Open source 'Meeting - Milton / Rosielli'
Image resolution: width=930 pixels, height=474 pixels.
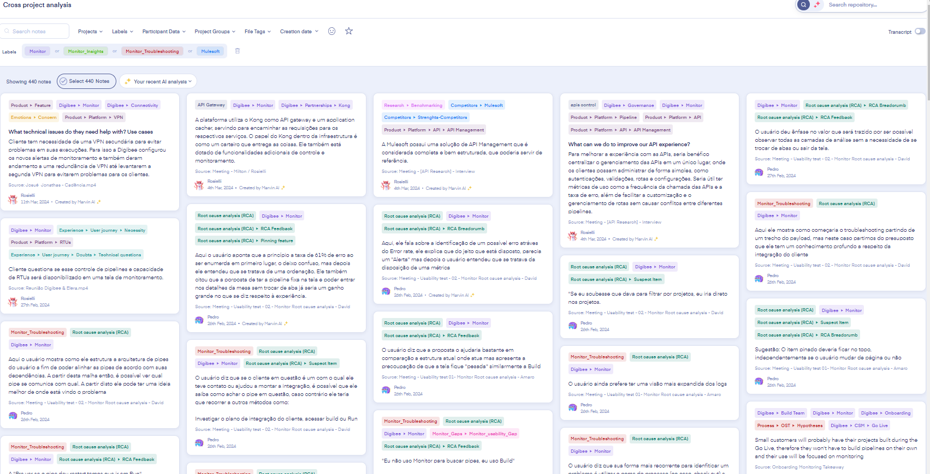(239, 171)
